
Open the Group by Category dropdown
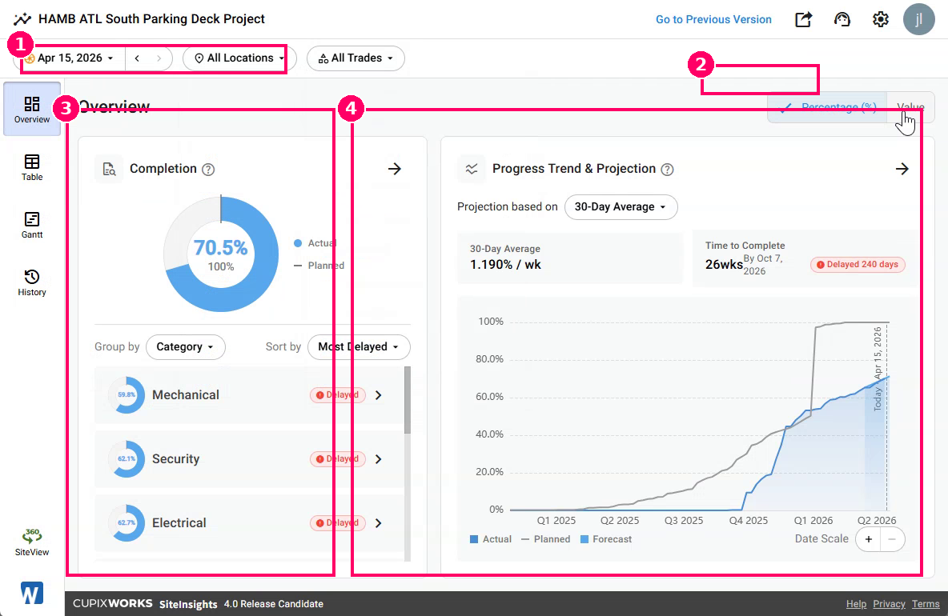[x=185, y=347]
